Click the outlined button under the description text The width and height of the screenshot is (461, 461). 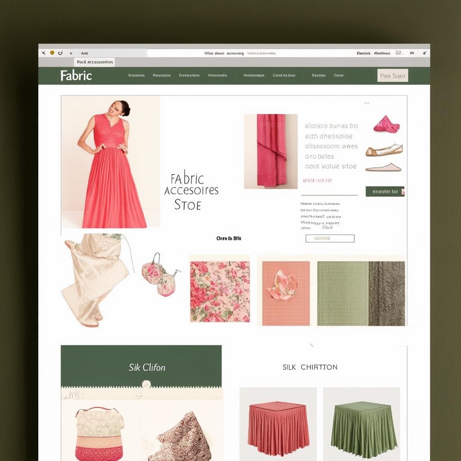click(x=330, y=239)
